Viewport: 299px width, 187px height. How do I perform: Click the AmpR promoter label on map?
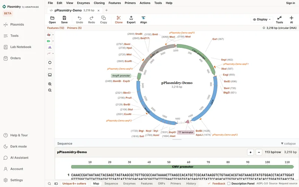121,76
